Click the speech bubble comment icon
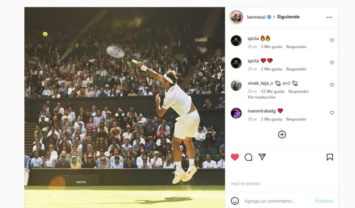This screenshot has width=355, height=208. 248,157
